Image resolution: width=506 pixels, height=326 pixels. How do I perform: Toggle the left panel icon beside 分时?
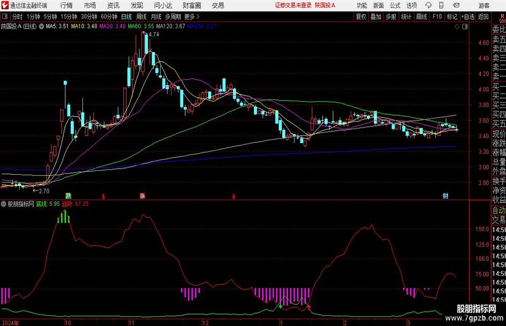click(5, 17)
